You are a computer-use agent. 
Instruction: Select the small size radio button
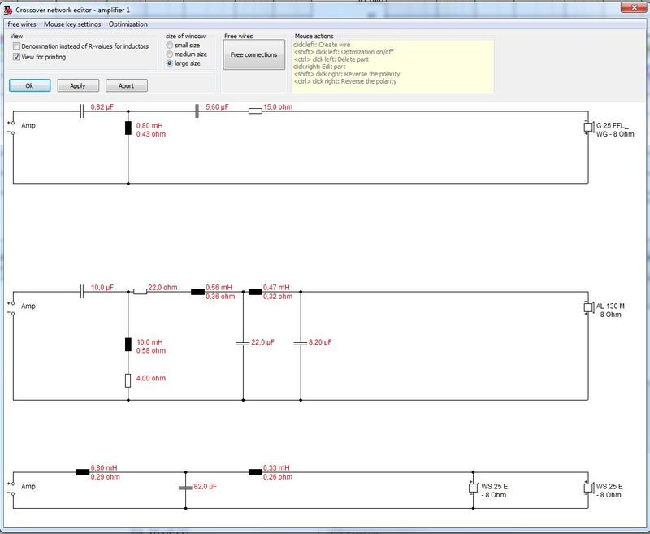pyautogui.click(x=169, y=46)
